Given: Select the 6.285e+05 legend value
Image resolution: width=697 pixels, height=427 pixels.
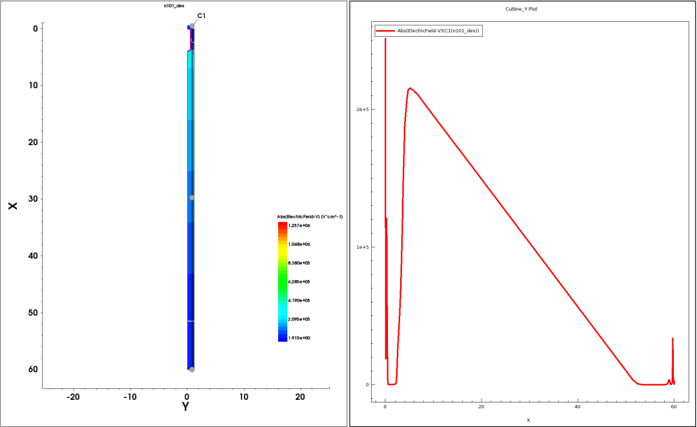Looking at the screenshot, I should click(299, 282).
